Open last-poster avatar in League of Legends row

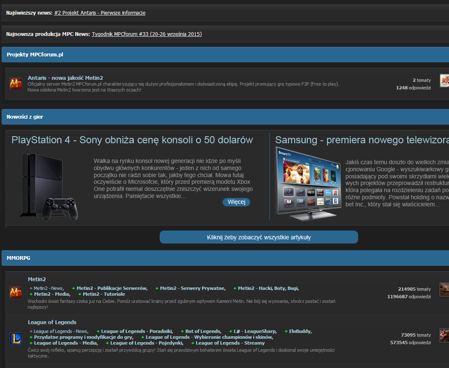tap(444, 335)
